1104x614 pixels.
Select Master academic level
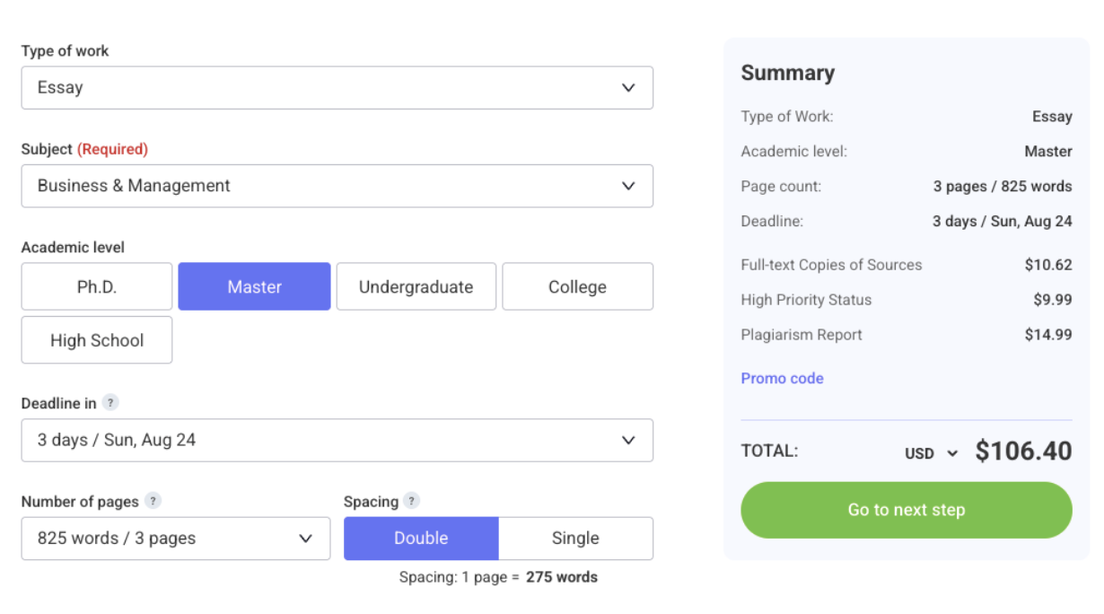click(254, 287)
